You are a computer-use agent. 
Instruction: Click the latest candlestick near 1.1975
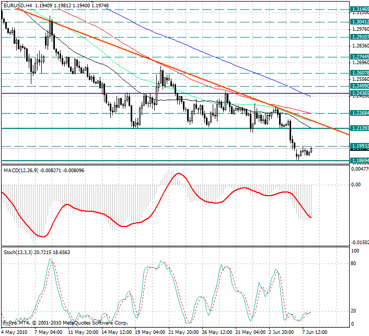(x=312, y=150)
